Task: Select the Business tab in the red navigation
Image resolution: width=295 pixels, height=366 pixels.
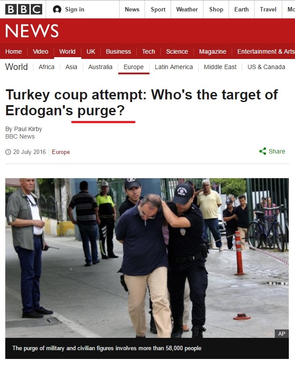Action: coord(118,51)
